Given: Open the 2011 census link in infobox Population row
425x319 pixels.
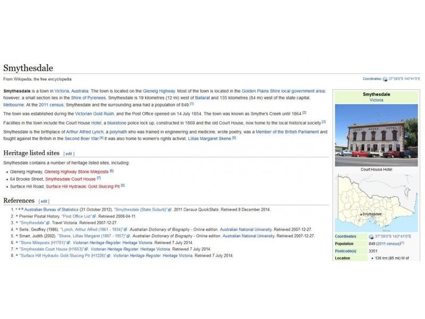Looking at the screenshot, I should click(x=380, y=244).
